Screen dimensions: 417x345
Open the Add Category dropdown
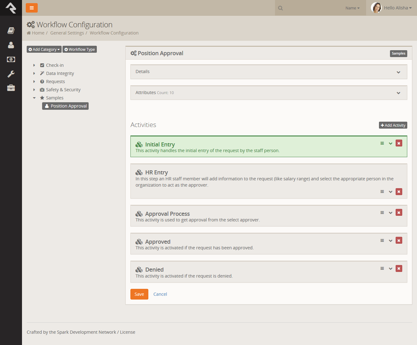point(44,49)
